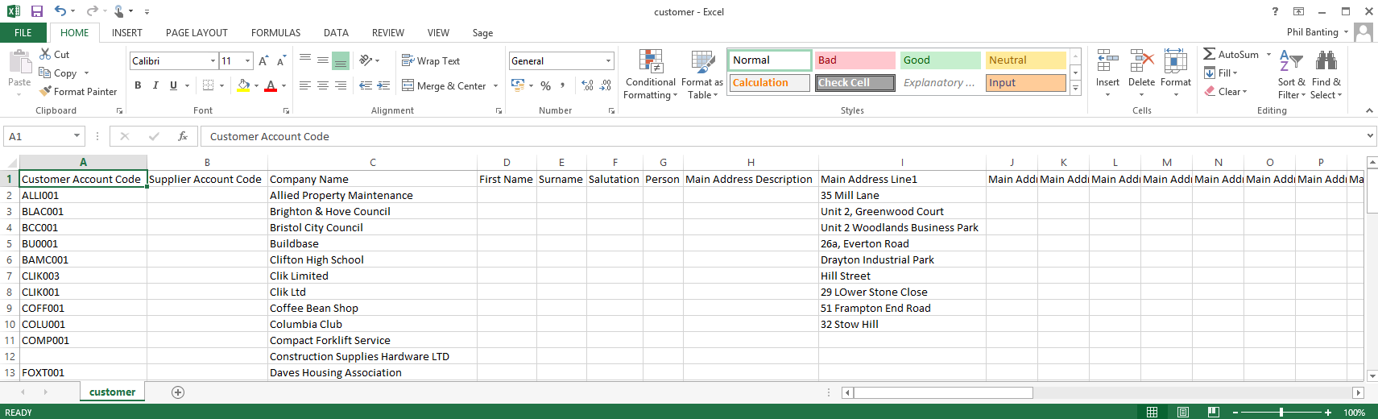The height and width of the screenshot is (419, 1378).
Task: Open the General number format dropdown
Action: [608, 61]
